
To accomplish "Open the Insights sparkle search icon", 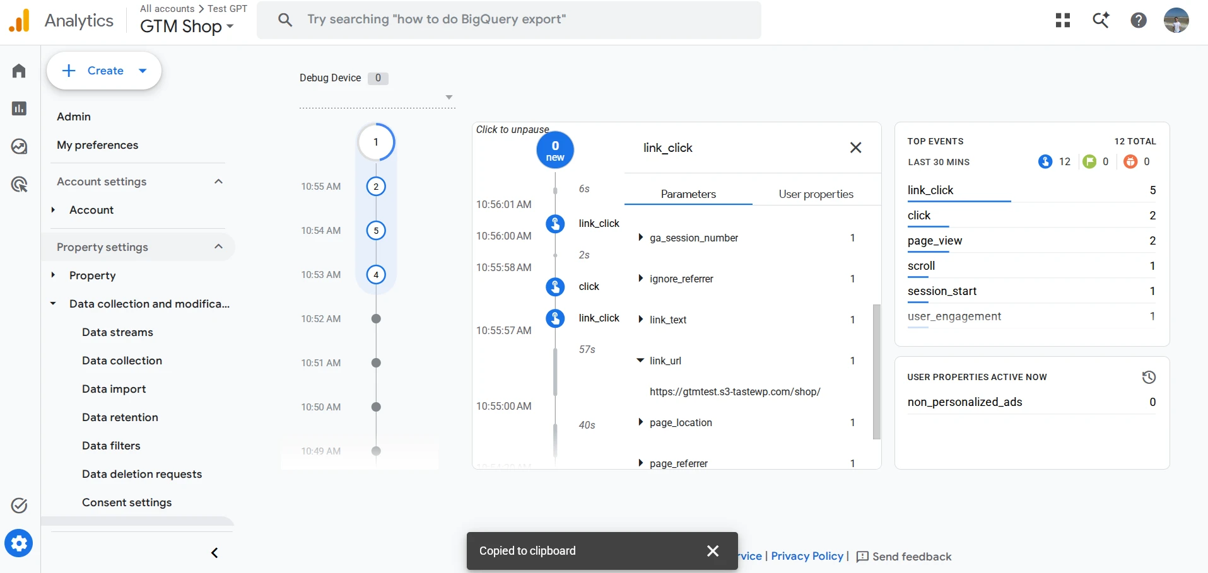I will click(x=1101, y=20).
